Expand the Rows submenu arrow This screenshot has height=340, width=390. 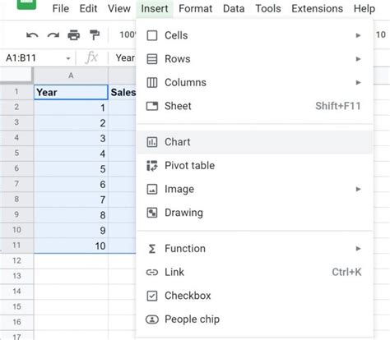(x=358, y=59)
